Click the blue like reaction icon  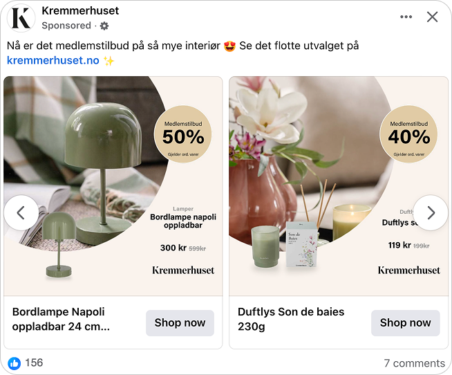[x=15, y=363]
